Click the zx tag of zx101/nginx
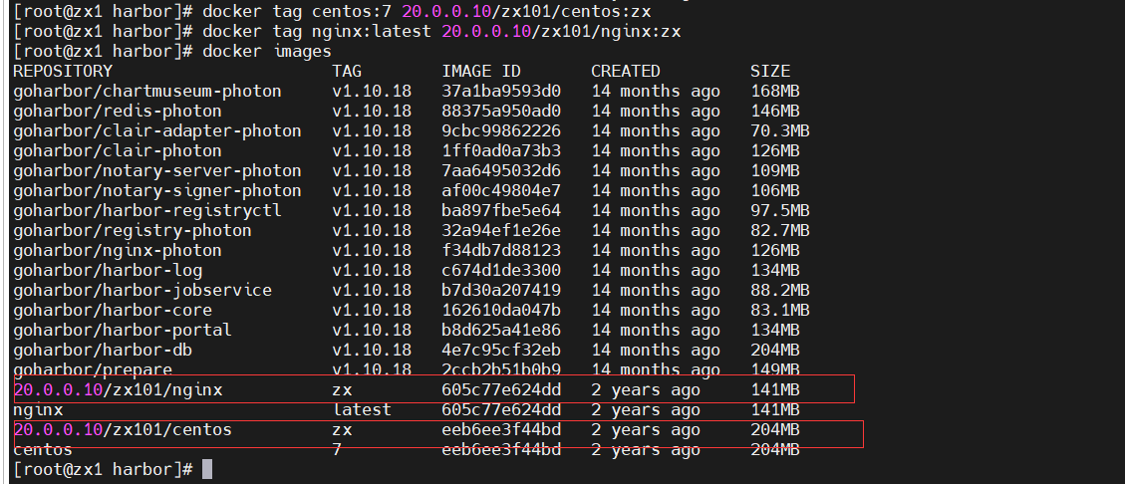The image size is (1125, 484). tap(342, 390)
